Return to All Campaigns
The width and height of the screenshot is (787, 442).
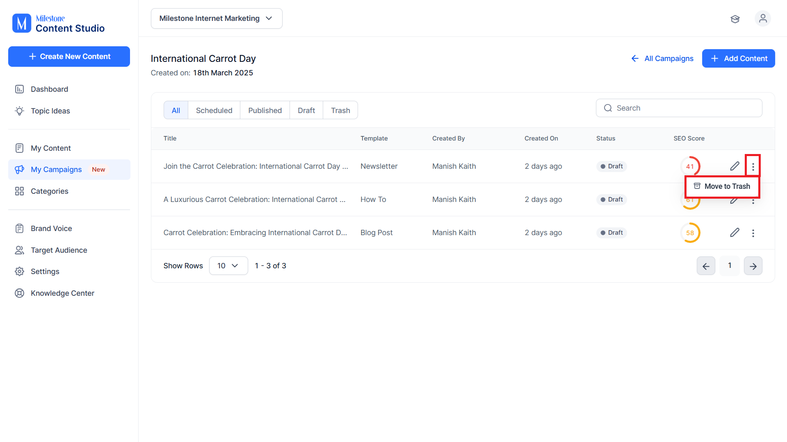click(662, 59)
